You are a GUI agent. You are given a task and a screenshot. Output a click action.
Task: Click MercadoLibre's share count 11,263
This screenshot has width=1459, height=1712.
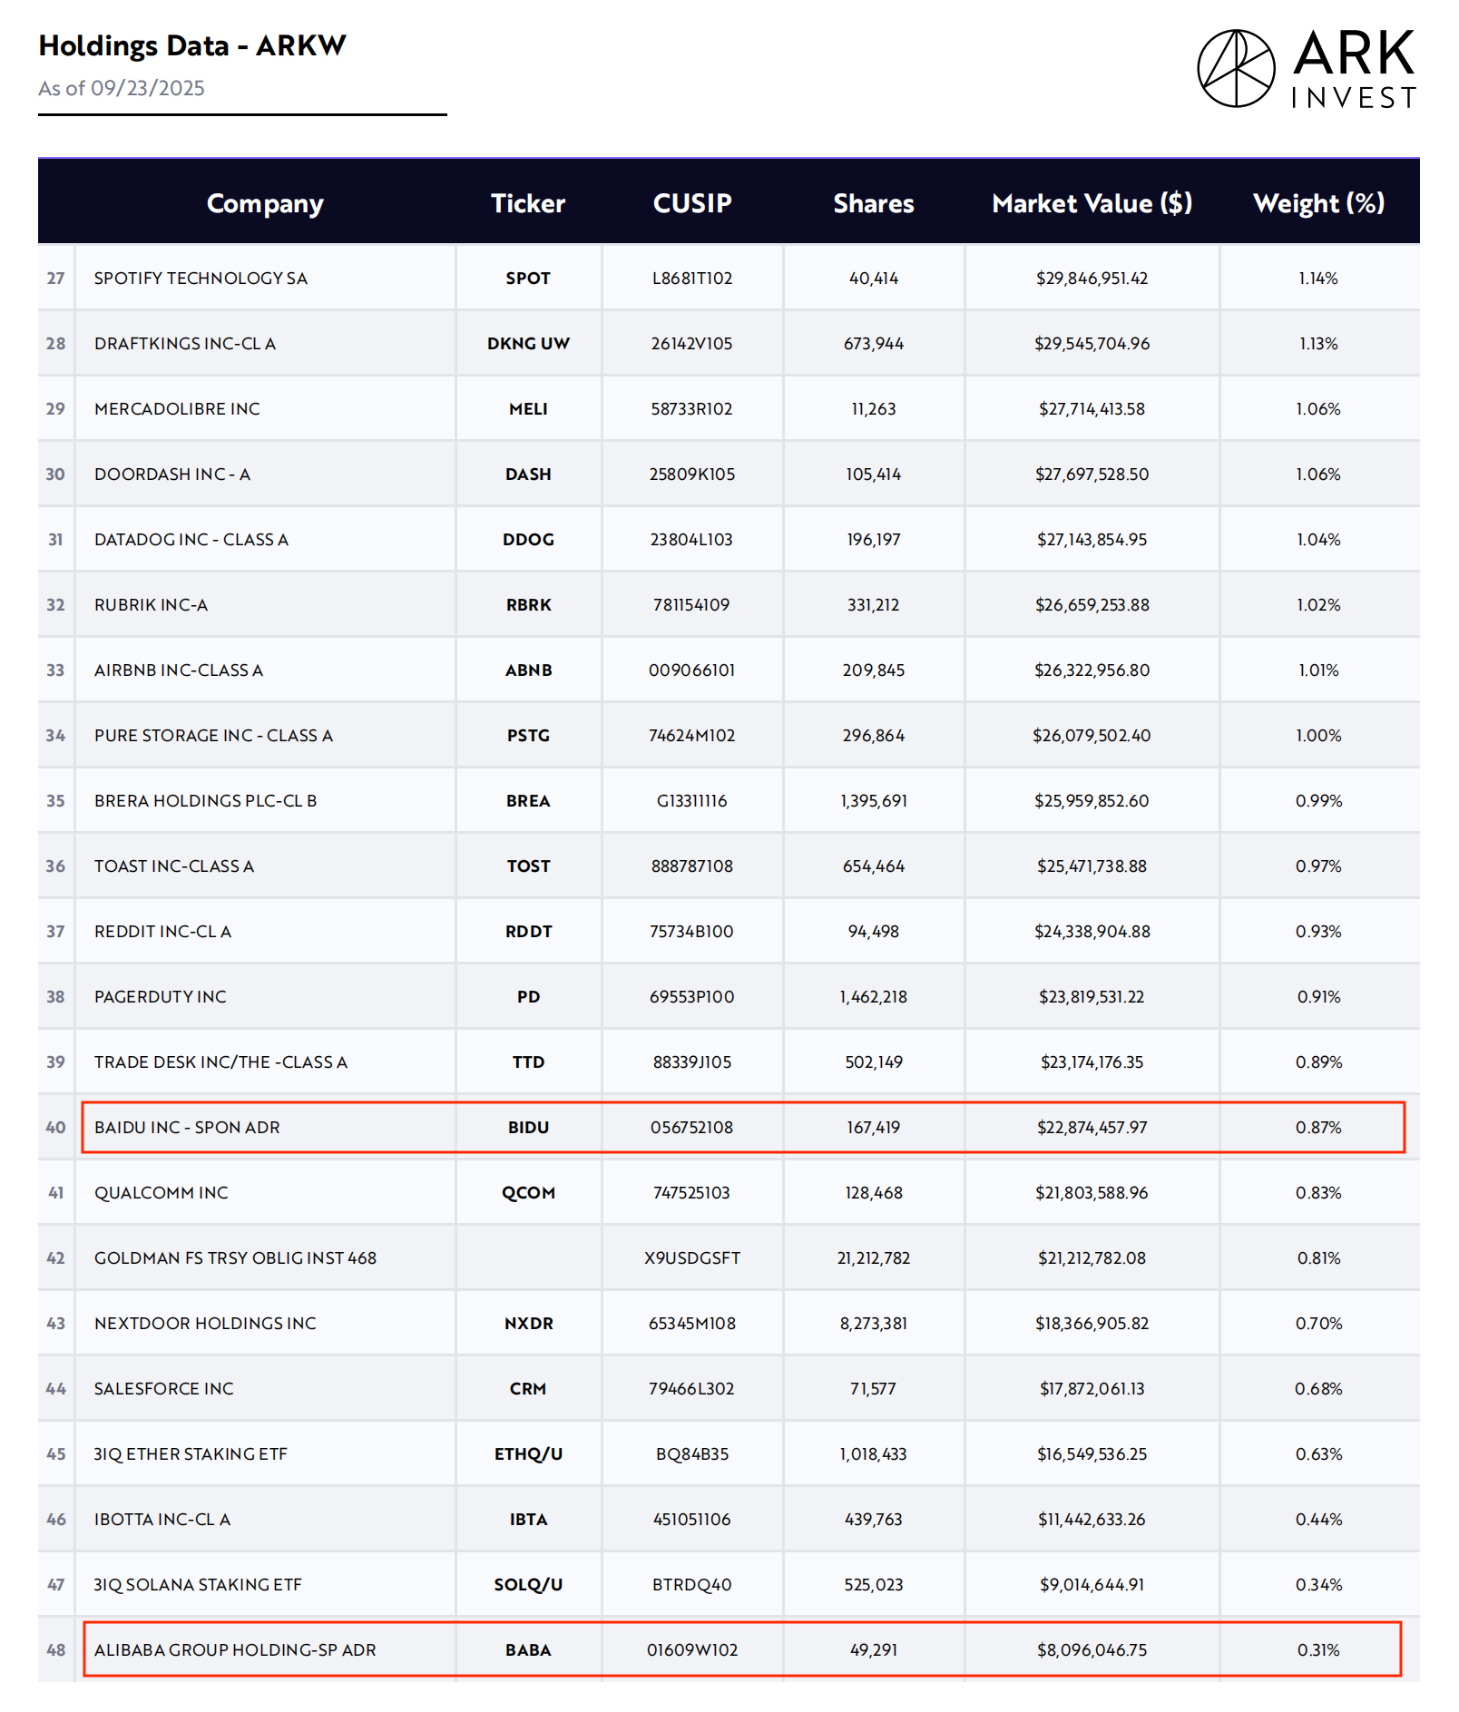pyautogui.click(x=874, y=409)
